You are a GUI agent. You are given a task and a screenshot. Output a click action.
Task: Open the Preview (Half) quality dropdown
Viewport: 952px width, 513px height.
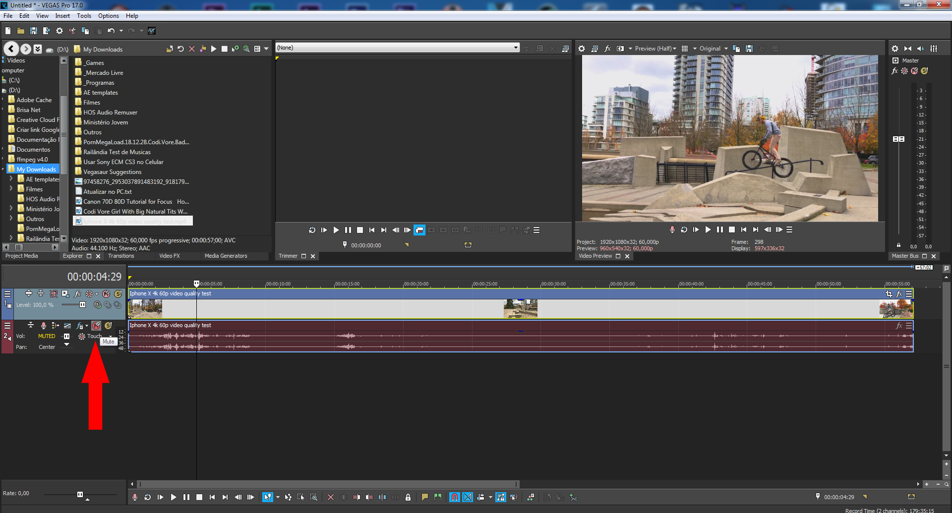click(655, 49)
